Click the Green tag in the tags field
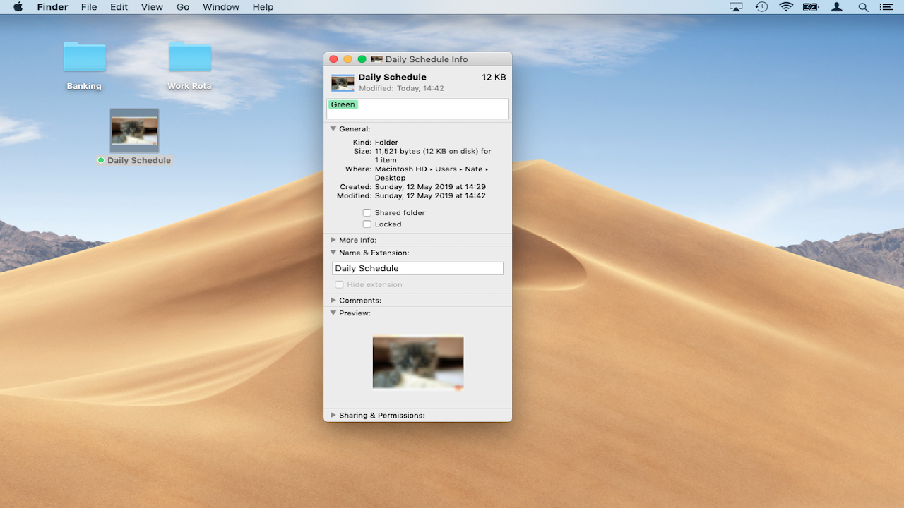 (343, 104)
